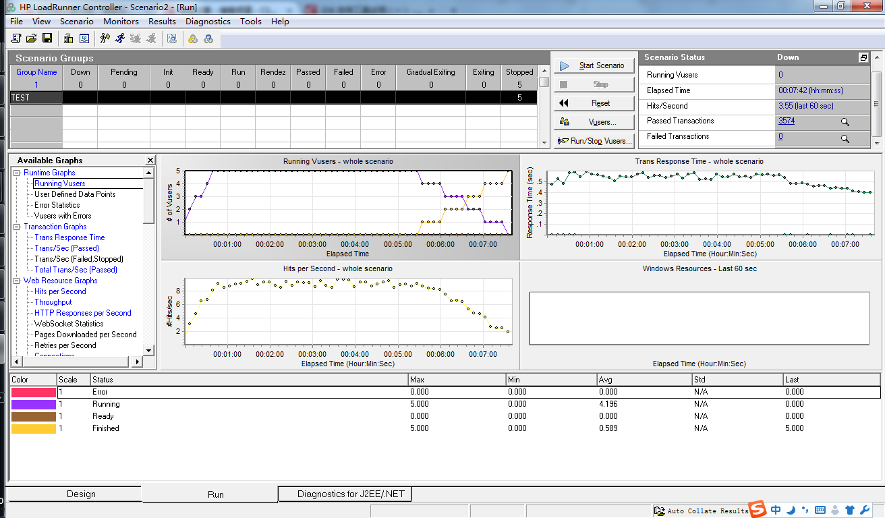Click the monitor-screen toolbar icon beside Load Generators
This screenshot has width=885, height=518.
pyautogui.click(x=84, y=38)
